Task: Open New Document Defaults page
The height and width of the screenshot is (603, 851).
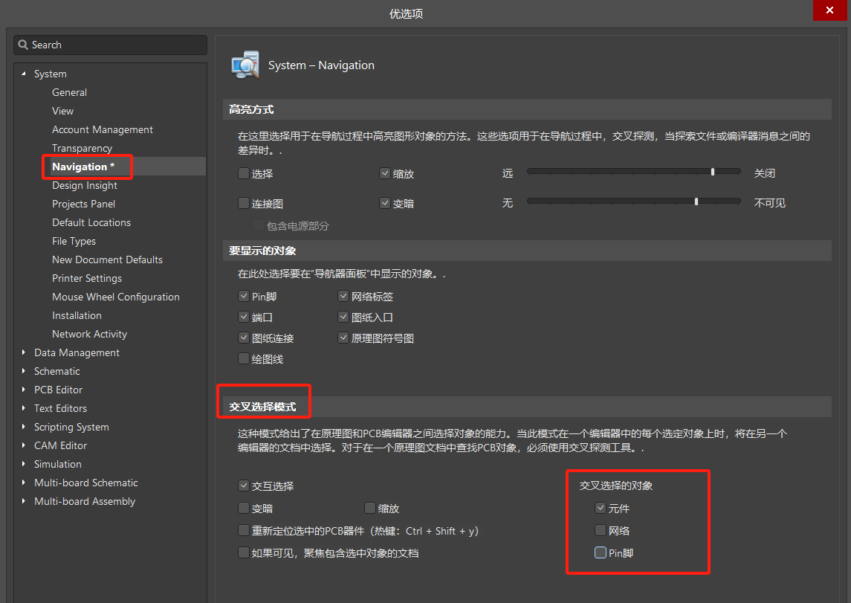Action: (x=108, y=259)
